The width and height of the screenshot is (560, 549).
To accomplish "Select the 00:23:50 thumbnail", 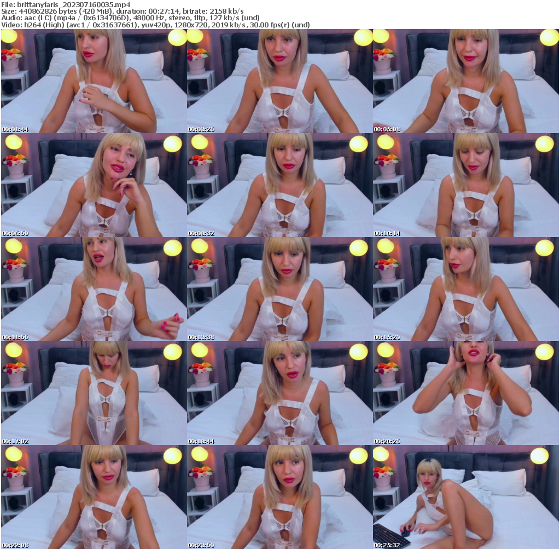I will [x=280, y=495].
